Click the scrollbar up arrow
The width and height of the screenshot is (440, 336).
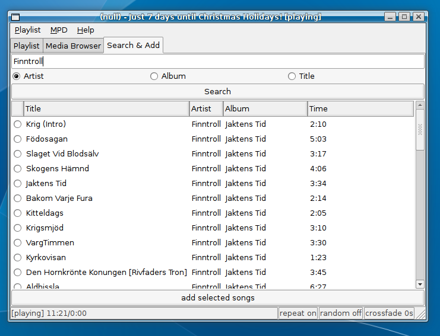coord(420,105)
